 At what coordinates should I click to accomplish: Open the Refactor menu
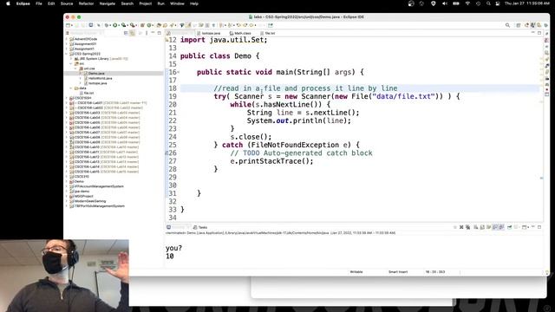86,3
